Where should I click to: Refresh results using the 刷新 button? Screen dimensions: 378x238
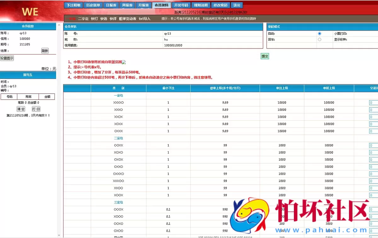(45, 51)
